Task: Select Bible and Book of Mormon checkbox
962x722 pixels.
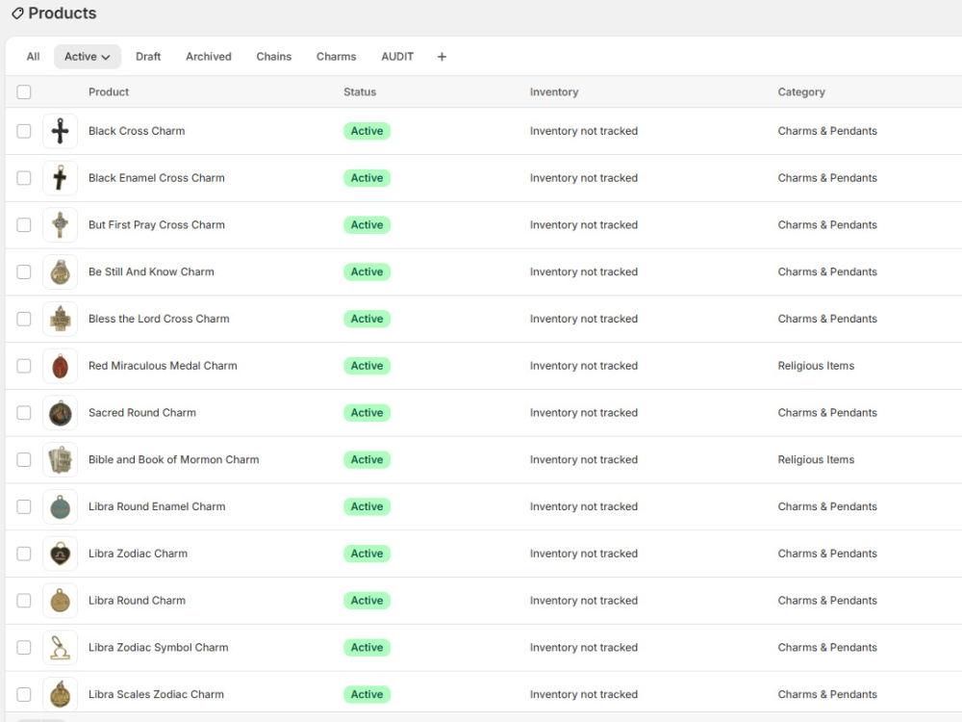Action: coord(24,460)
